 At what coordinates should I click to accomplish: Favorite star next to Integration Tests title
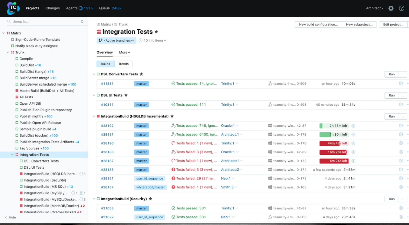(156, 32)
